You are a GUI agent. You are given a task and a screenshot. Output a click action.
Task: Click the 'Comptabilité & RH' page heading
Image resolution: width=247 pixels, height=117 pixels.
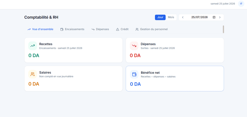click(x=41, y=17)
